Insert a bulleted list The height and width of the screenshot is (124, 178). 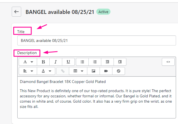point(82,62)
